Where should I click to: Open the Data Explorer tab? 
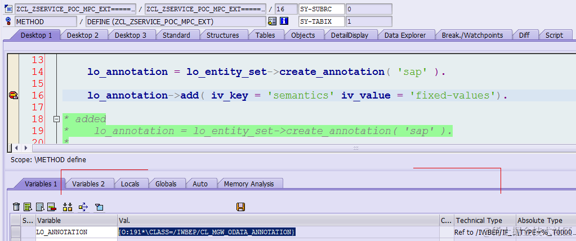405,35
